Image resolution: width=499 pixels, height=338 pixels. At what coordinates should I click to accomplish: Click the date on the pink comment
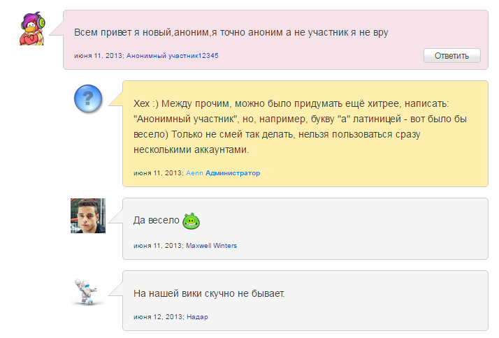(98, 54)
